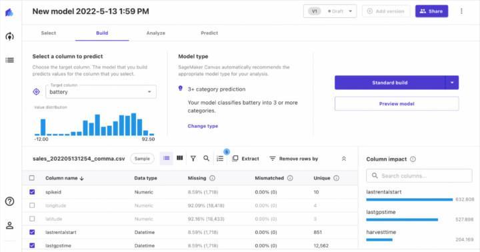Click the model title New model 2022-5-13
Image resolution: width=480 pixels, height=252 pixels.
(91, 11)
